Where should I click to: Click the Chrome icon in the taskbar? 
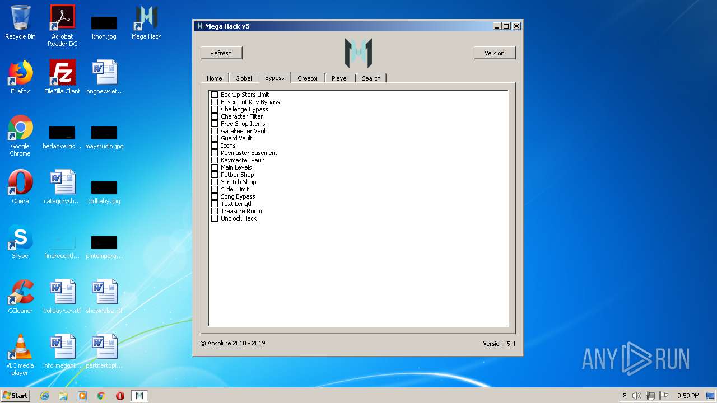point(101,396)
